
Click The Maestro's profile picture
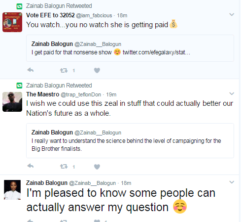coord(12,102)
